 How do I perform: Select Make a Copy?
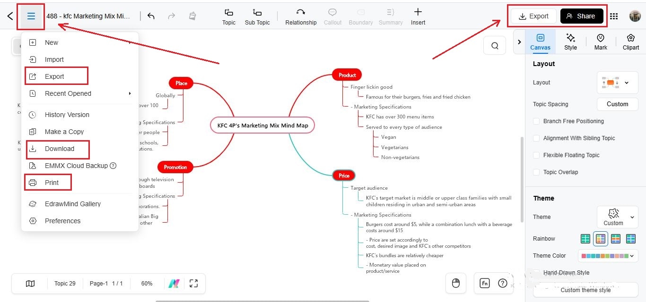[x=80, y=132]
